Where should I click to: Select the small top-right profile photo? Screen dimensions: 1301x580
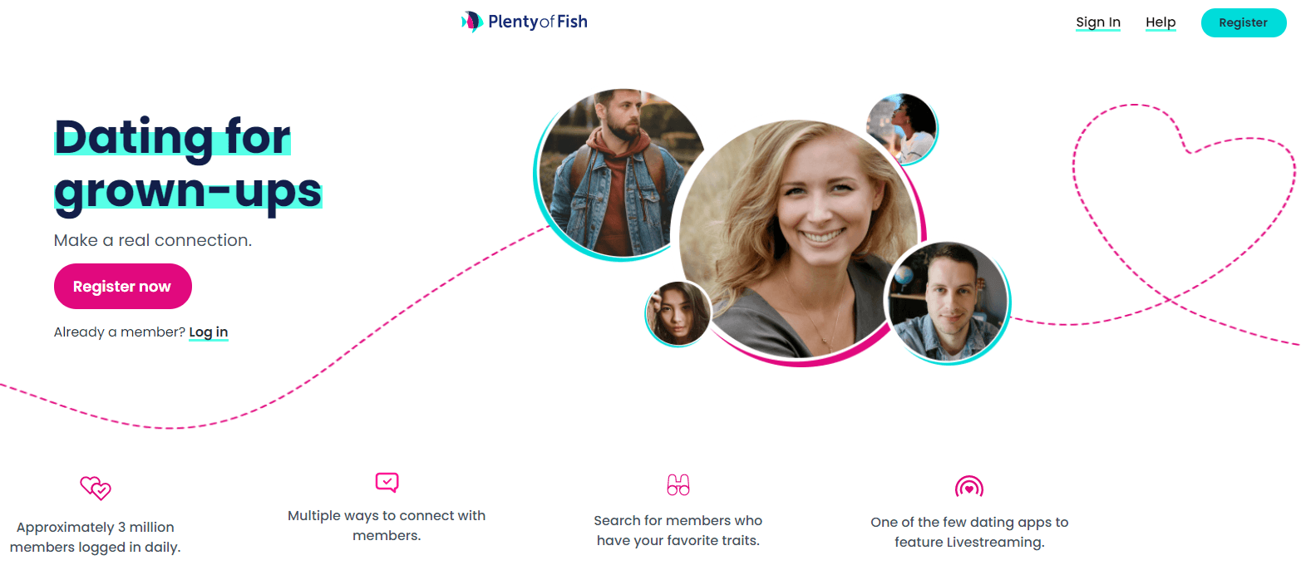click(x=902, y=128)
